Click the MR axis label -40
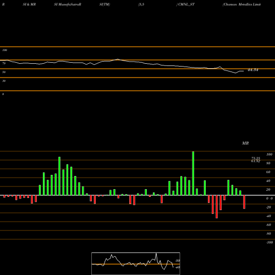The width and height of the screenshot is (275, 275). (x=268, y=216)
